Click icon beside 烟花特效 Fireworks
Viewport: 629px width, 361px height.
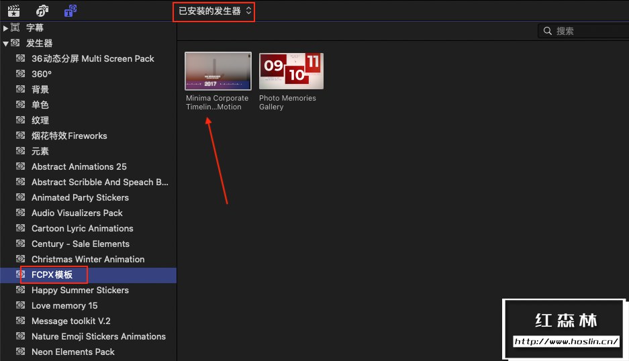[x=20, y=135]
